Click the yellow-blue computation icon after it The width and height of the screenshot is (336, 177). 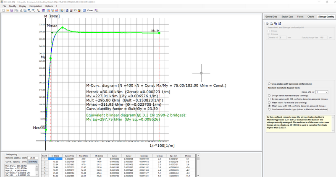point(53,10)
